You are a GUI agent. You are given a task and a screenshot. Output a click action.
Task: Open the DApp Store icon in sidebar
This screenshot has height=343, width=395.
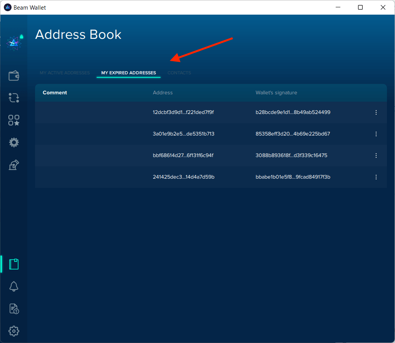(x=14, y=120)
